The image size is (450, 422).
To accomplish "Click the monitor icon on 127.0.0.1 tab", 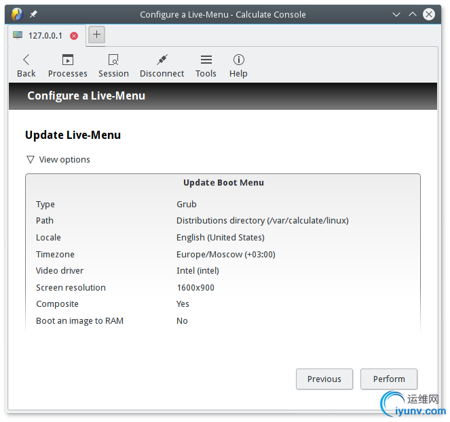I will 18,35.
